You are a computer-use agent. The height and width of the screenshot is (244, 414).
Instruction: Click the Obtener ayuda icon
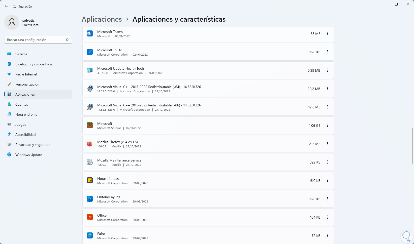[x=90, y=199]
